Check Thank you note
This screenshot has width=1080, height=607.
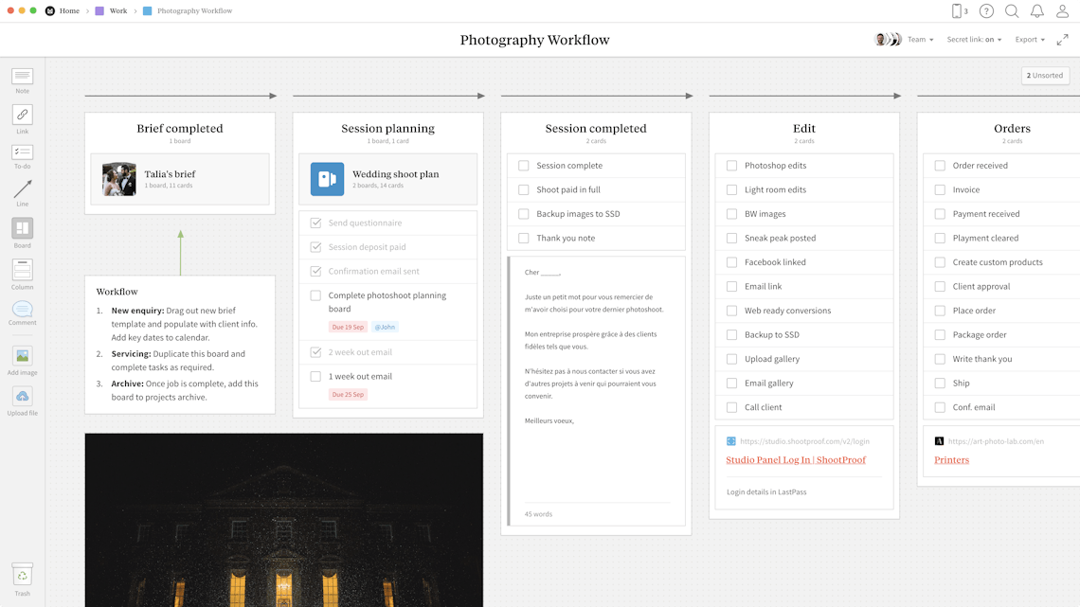[524, 238]
